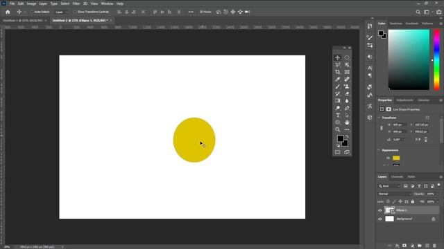Select the Blur tool
Screen dimensions: 444x249
point(347,101)
